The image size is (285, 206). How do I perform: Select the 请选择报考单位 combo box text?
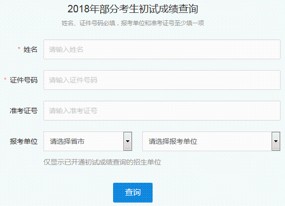point(173,141)
